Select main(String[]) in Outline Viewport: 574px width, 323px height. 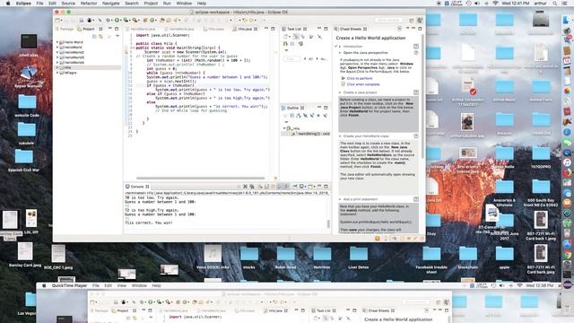pyautogui.click(x=311, y=134)
